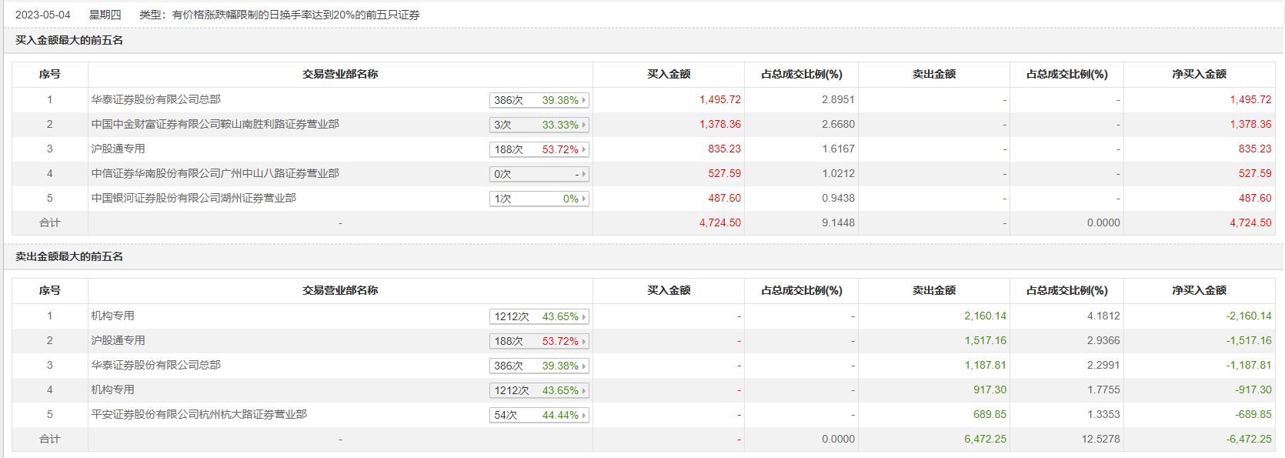Click 交易营业部名称 header in the buy table
The height and width of the screenshot is (458, 1285).
click(x=340, y=75)
